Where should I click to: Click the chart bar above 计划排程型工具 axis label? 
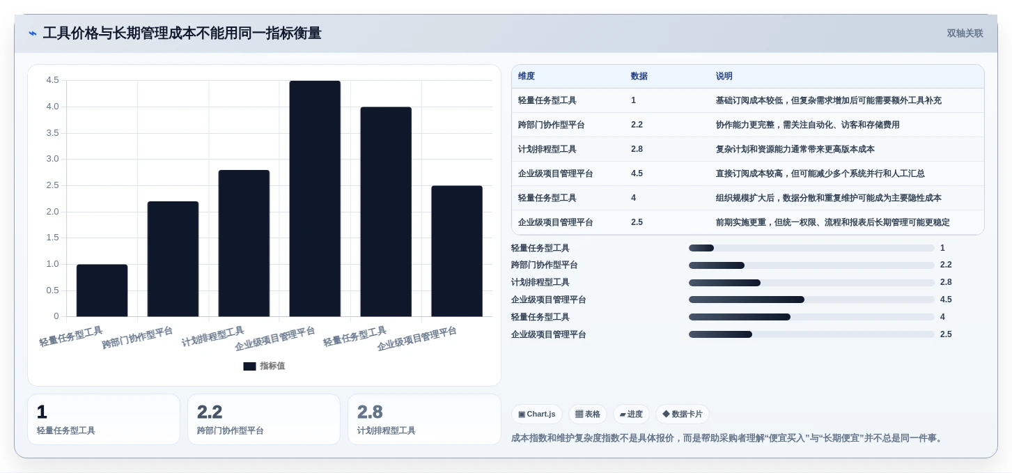coord(244,244)
